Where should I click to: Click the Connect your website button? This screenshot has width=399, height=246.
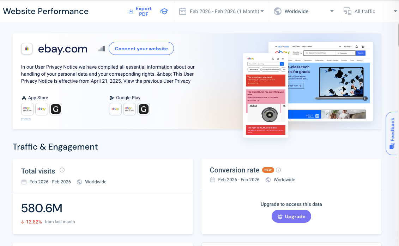coord(141,49)
